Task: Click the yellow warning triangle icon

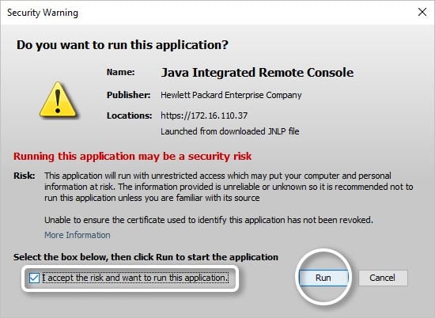Action: click(58, 99)
